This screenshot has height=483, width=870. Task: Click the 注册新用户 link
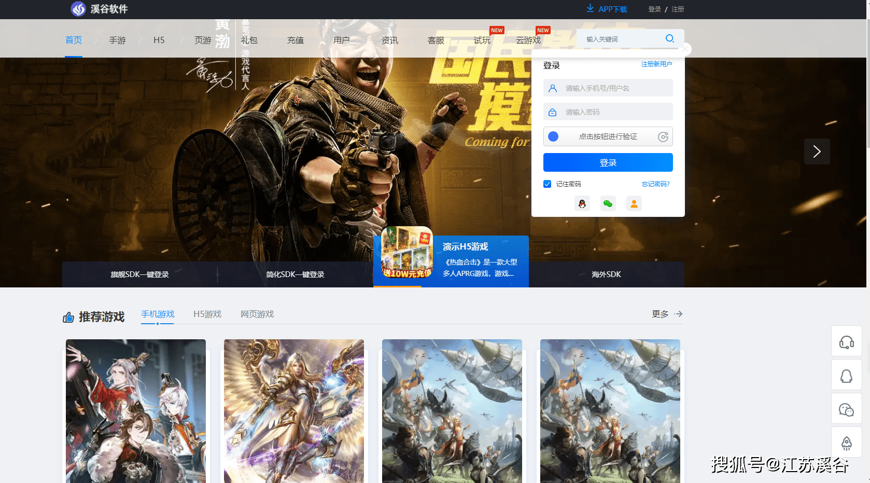[x=656, y=64]
